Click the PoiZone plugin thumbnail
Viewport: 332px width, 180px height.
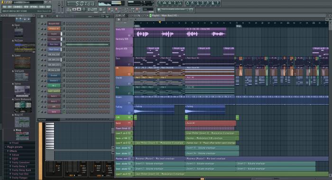[x=25, y=48]
